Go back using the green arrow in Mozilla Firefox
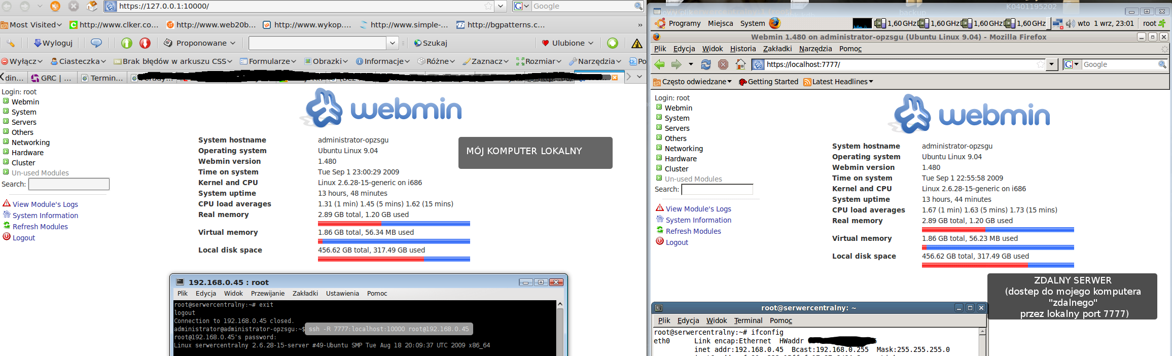Screen dimensions: 1172x356 [659, 64]
